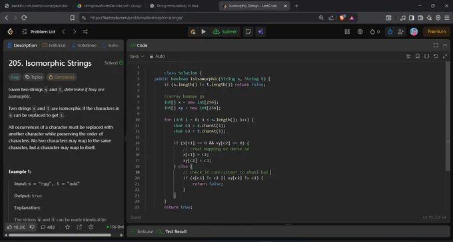Open the notes icon next to Submit

(x=248, y=32)
